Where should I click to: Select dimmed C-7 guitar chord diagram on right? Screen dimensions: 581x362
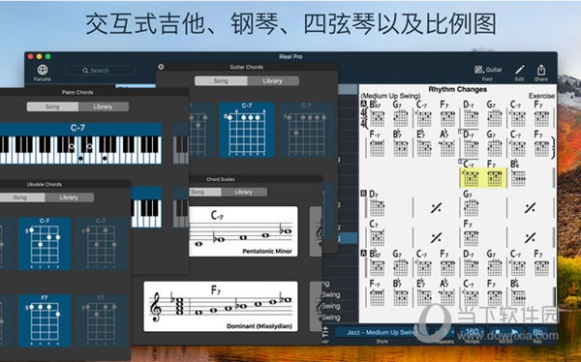[306, 130]
